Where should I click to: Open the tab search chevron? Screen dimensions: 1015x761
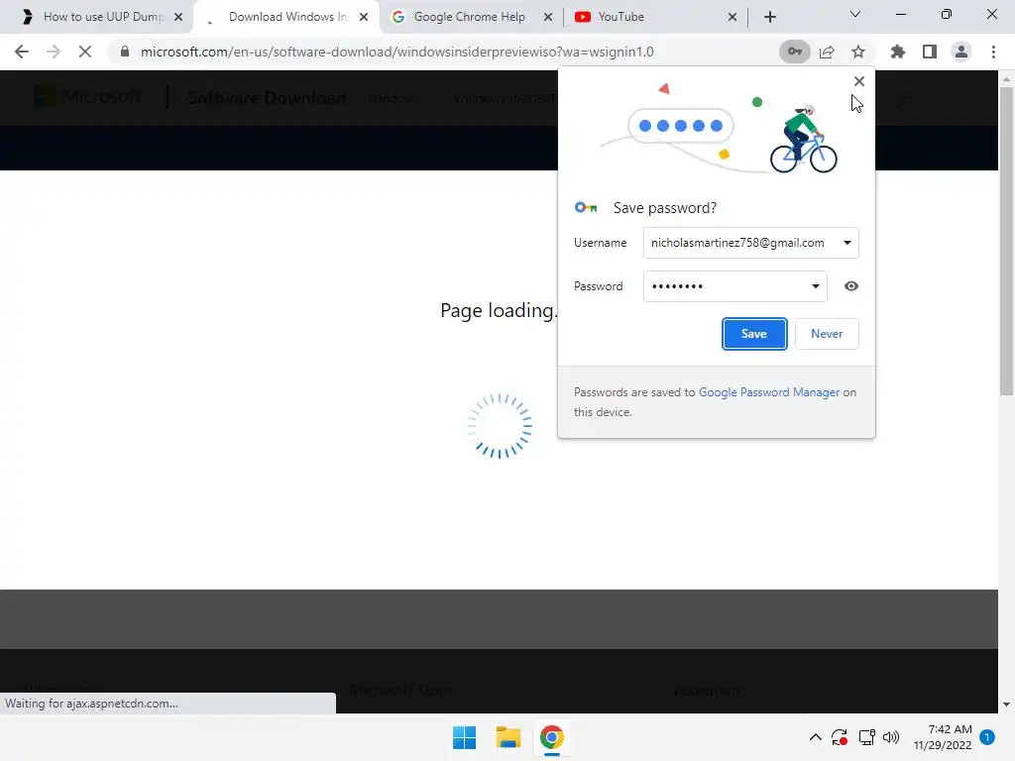pos(855,14)
